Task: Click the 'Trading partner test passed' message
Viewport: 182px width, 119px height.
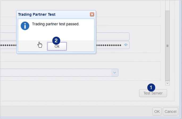Action: pos(56,24)
